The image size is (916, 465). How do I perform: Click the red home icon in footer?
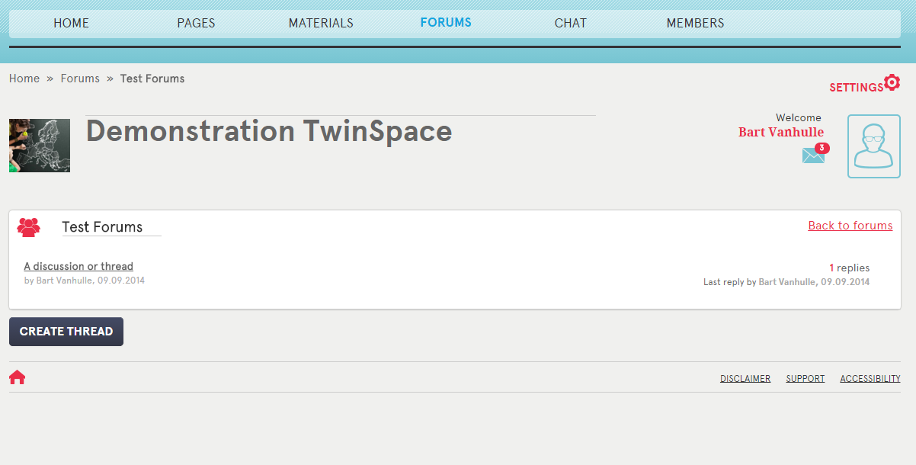point(18,377)
